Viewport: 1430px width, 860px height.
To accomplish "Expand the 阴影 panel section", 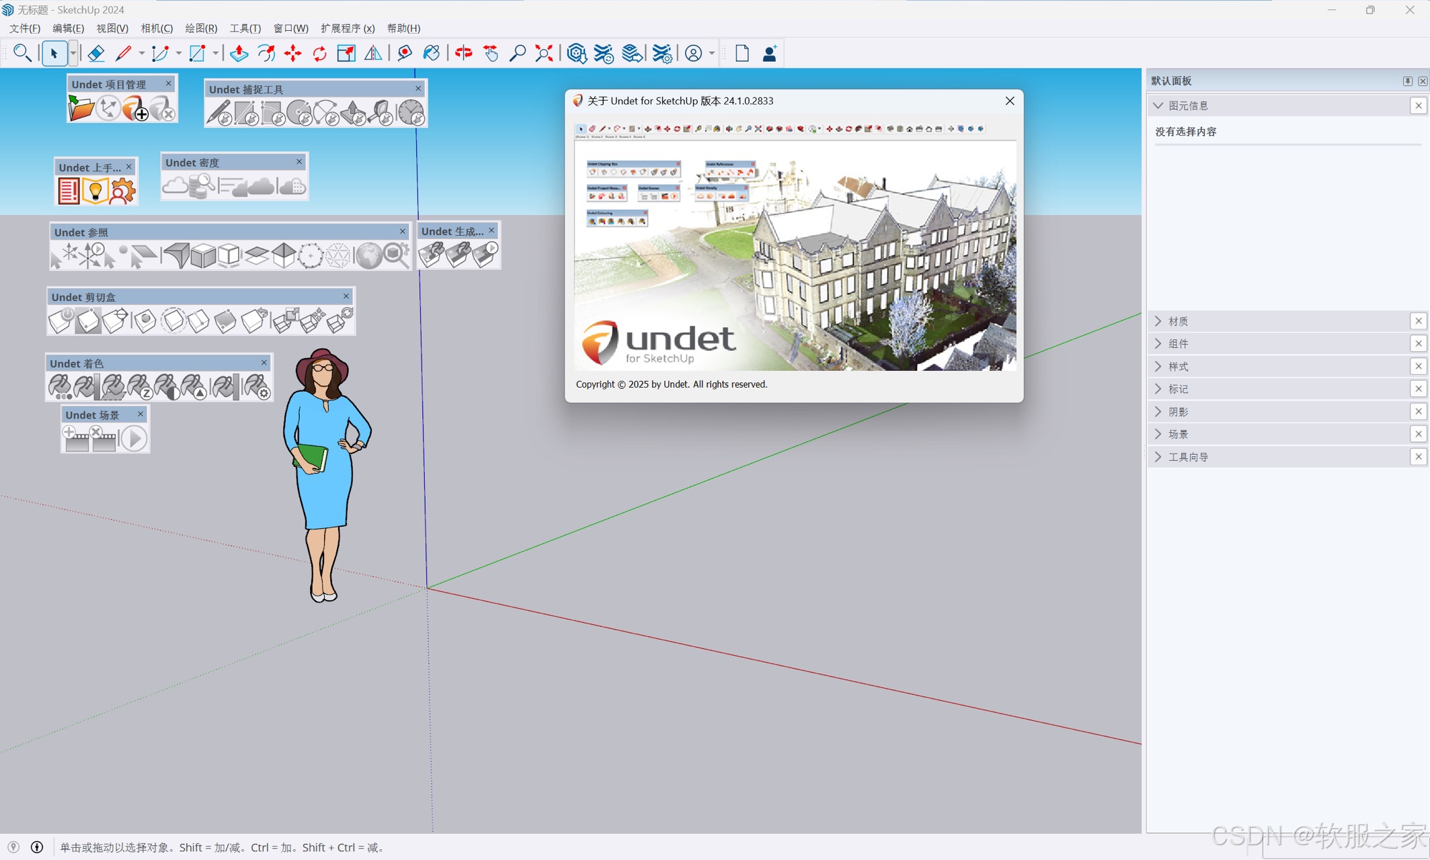I will pos(1158,411).
